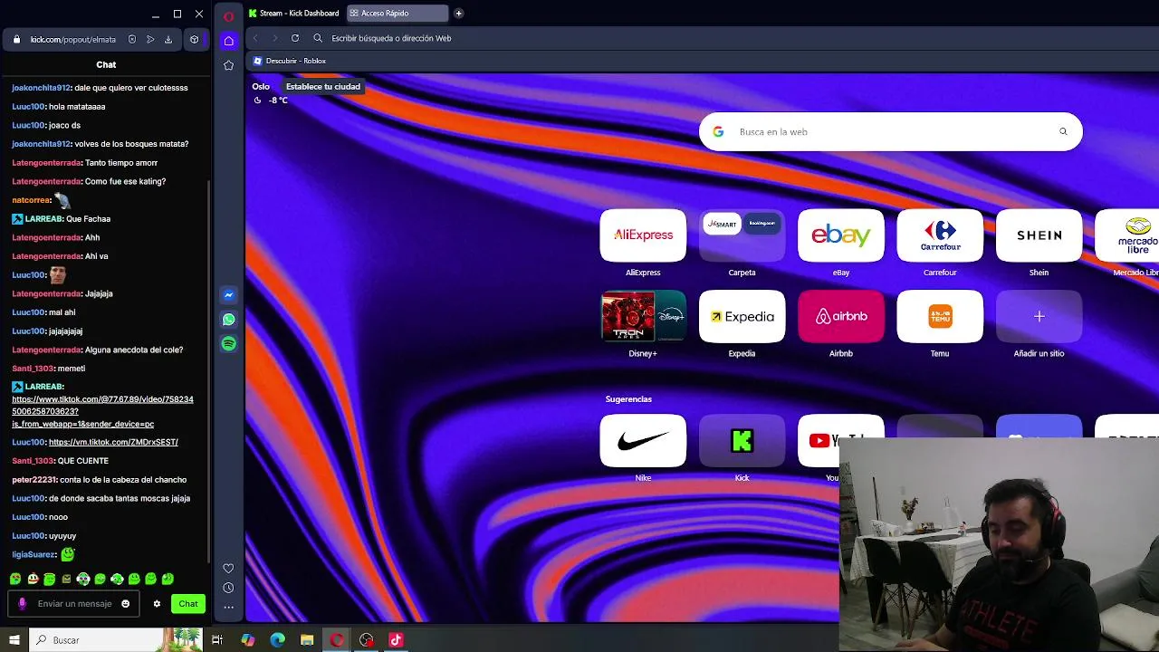1159x652 pixels.
Task: Click the download icon in popout address bar
Action: pos(168,40)
